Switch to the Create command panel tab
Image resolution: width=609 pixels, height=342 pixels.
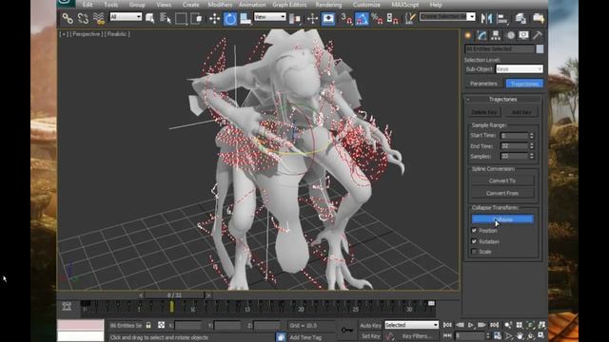click(468, 35)
